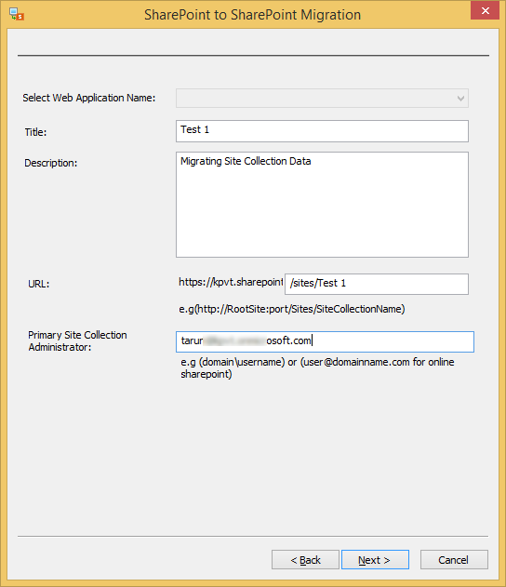Click the 'Title:' label

[35, 132]
